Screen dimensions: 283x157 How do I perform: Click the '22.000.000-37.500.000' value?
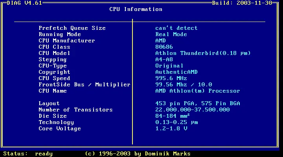[192, 110]
